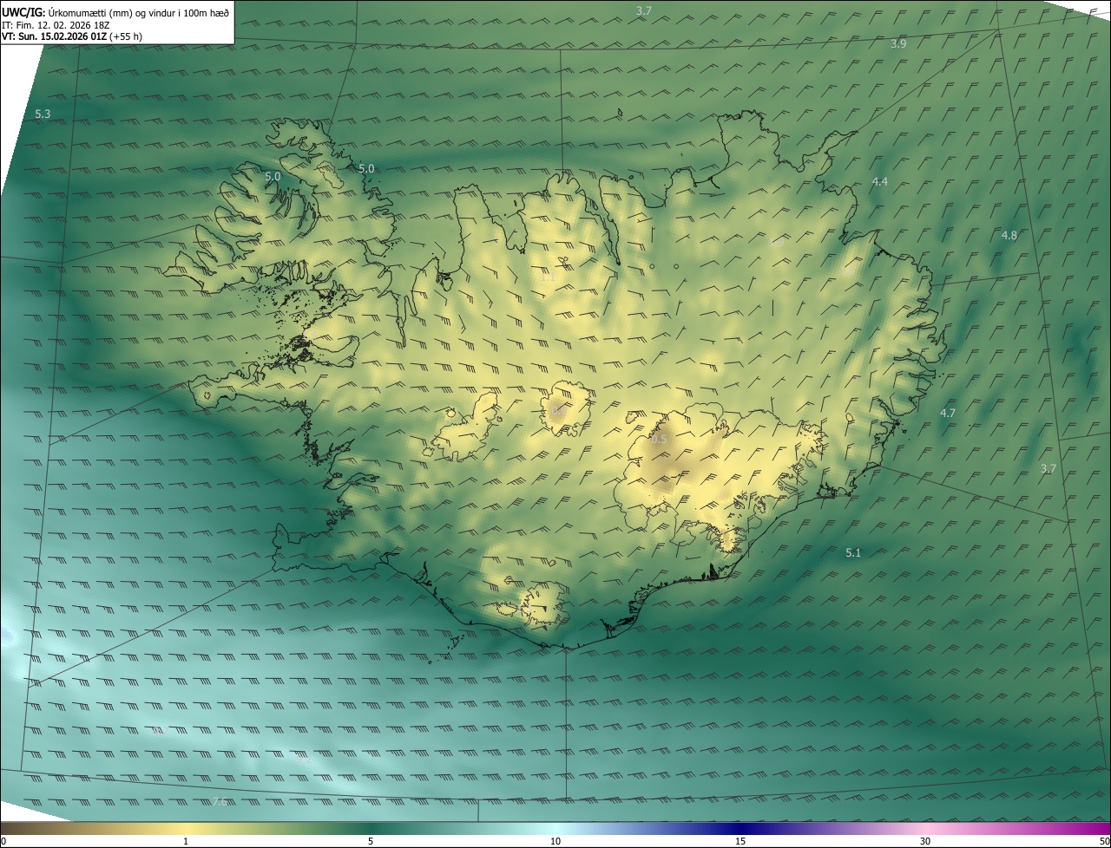This screenshot has width=1111, height=848.
Task: Click the color scale tick labeled 50
Action: pyautogui.click(x=1104, y=842)
